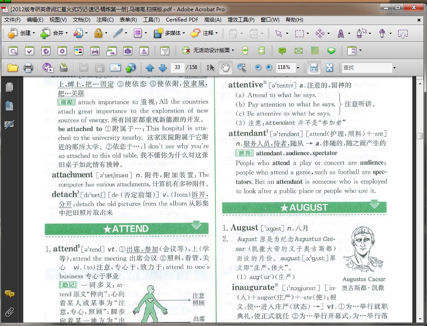Screen dimensions: 427x326
Task: Click the email envelope attach icon
Action: pos(115,67)
